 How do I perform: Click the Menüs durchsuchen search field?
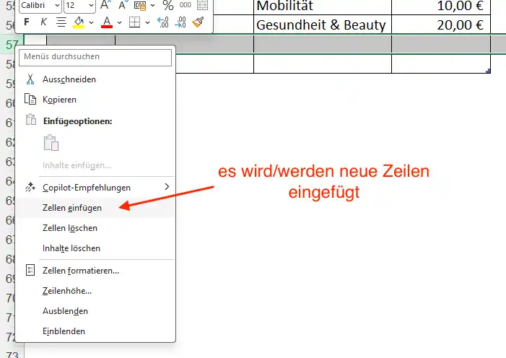(95, 57)
